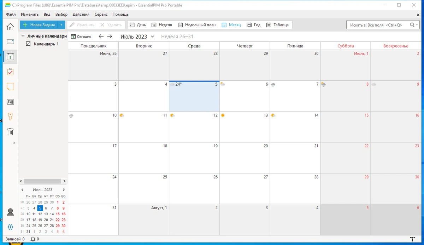This screenshot has height=245, width=424.
Task: Click the text size icon in status bar
Action: coord(412,240)
